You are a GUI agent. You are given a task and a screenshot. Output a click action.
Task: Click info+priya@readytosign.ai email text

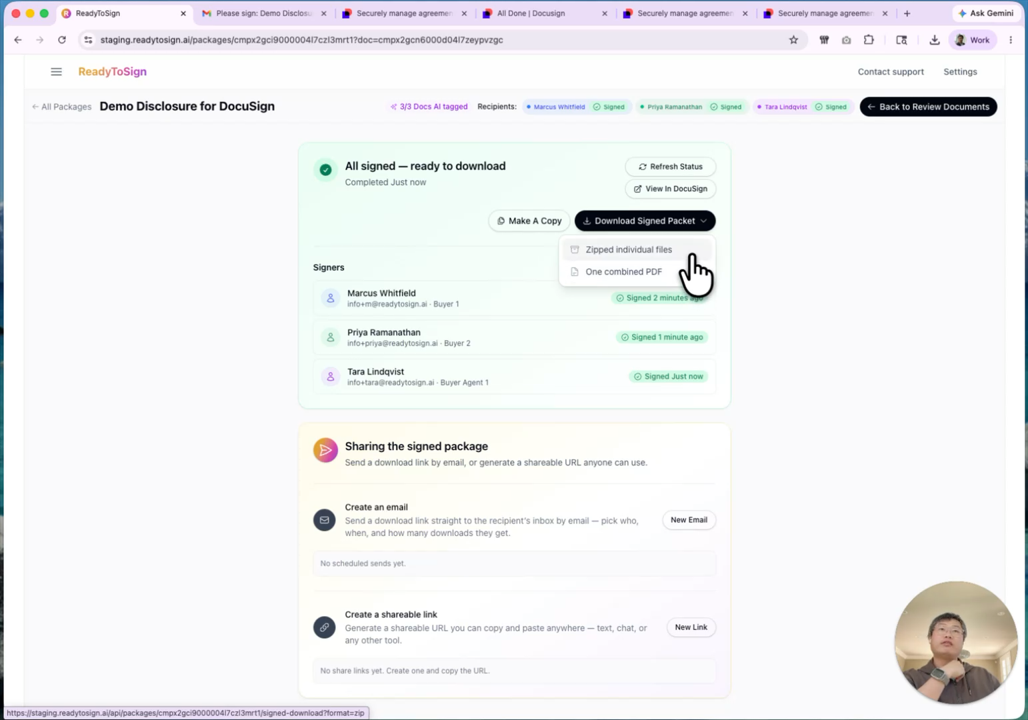(392, 343)
